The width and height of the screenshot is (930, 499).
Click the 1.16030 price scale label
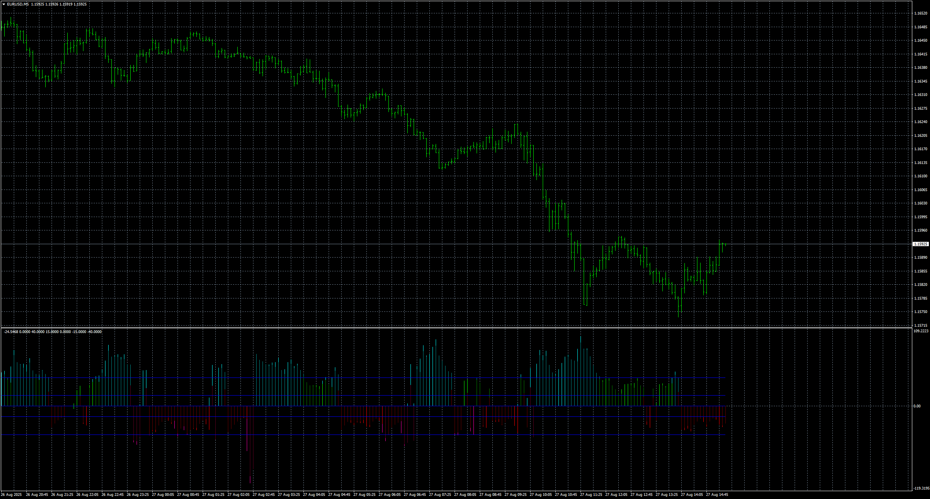(x=920, y=203)
